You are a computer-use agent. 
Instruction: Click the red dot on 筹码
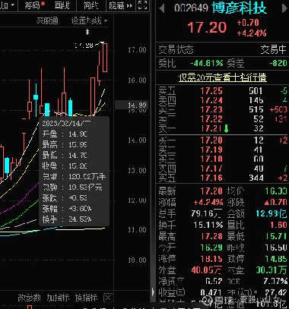[43, 3]
